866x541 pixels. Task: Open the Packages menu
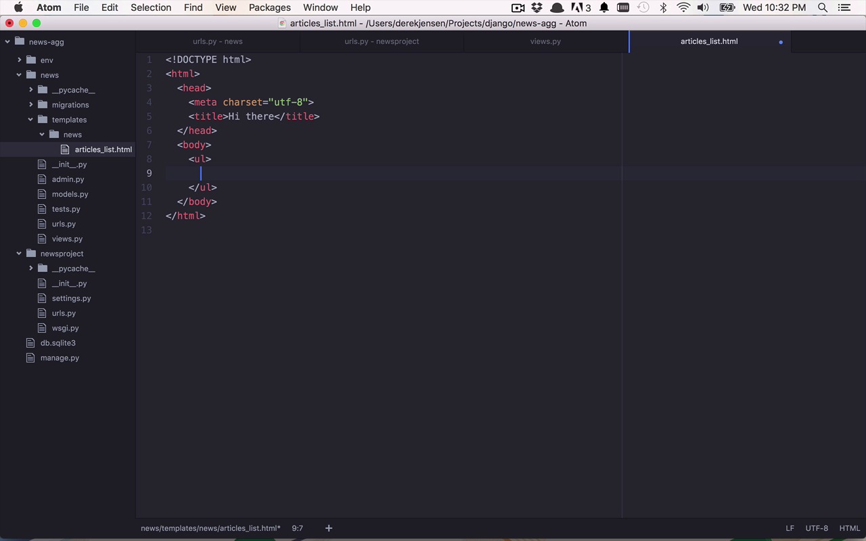(x=269, y=7)
